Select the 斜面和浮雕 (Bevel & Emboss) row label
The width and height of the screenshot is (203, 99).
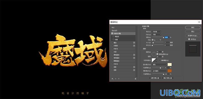tap(117, 34)
